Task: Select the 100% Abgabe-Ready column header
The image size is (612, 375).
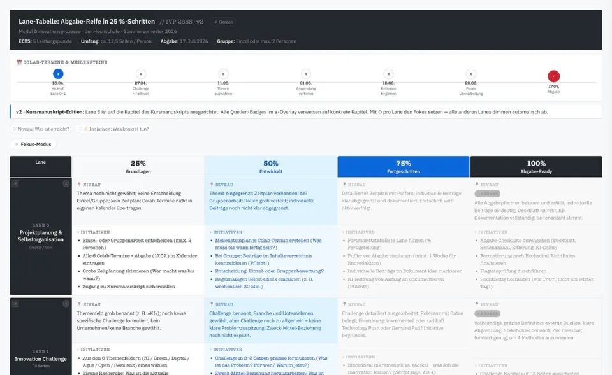Action: [536, 167]
